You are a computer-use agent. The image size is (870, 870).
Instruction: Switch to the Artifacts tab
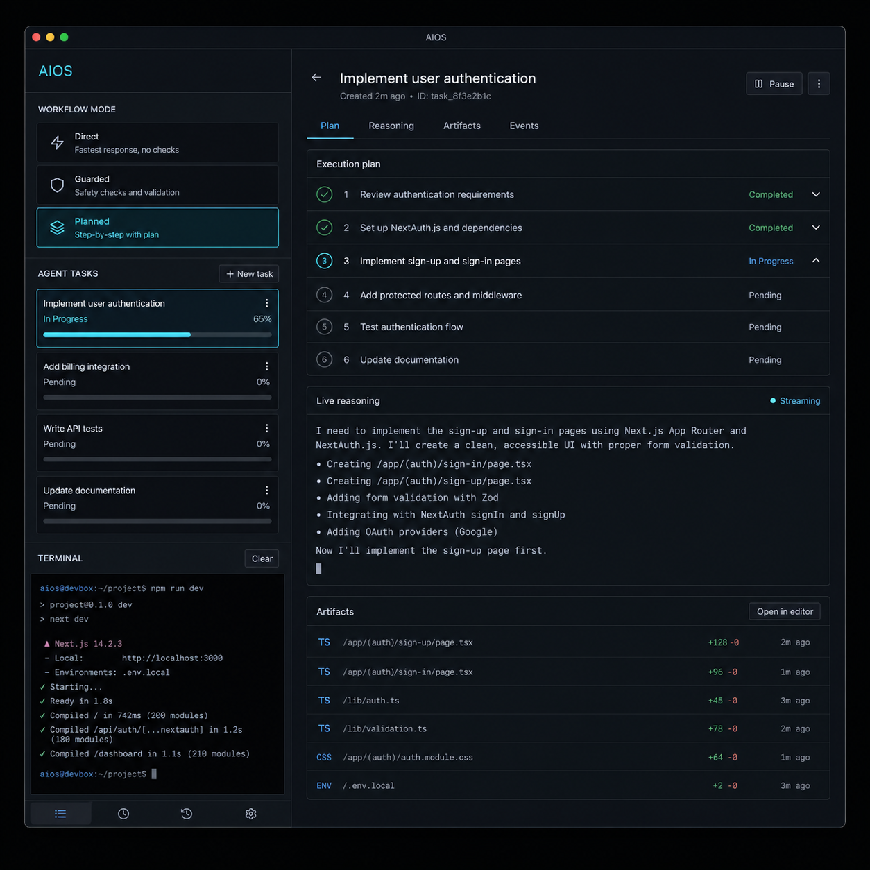(x=462, y=126)
